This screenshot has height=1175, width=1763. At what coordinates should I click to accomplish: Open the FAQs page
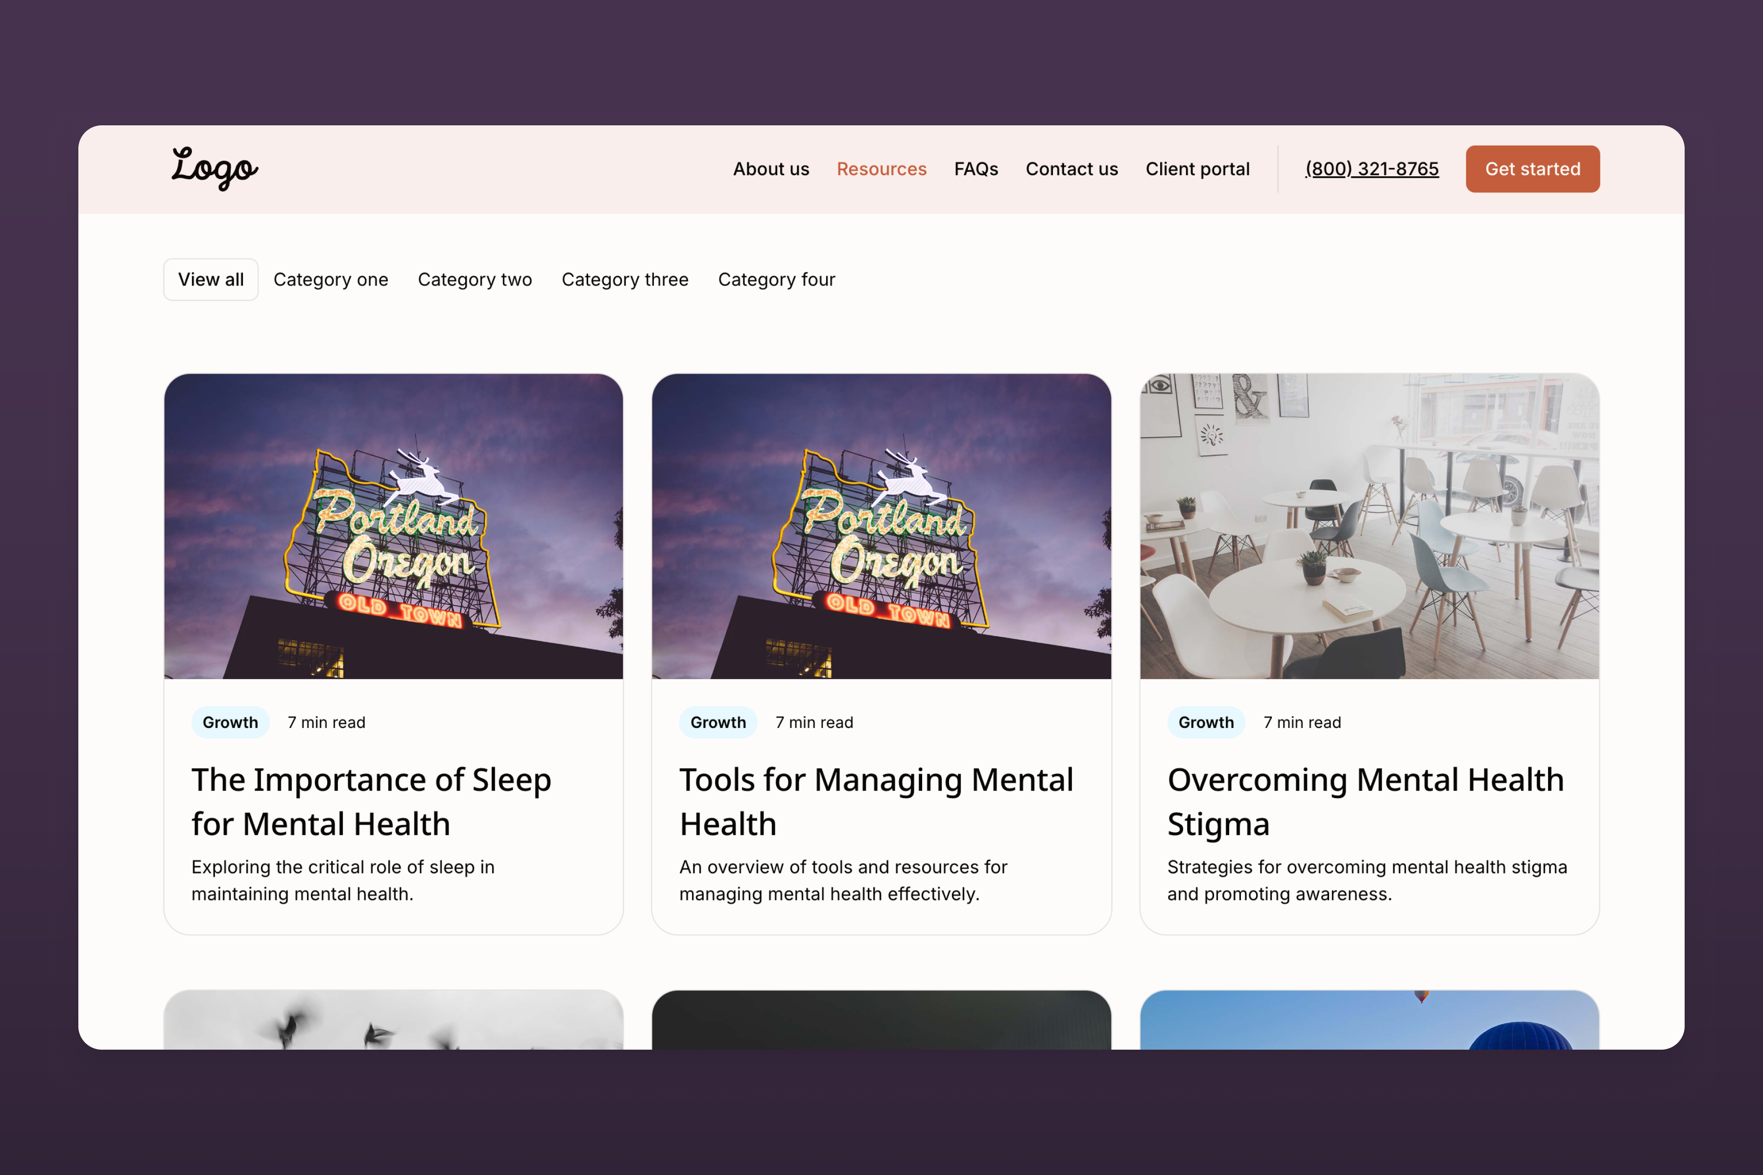click(975, 169)
